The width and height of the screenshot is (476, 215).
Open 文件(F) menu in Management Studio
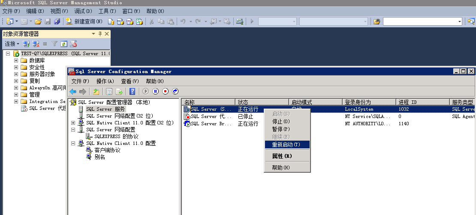[11, 11]
